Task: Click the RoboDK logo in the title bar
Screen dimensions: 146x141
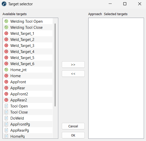Action: [4, 4]
